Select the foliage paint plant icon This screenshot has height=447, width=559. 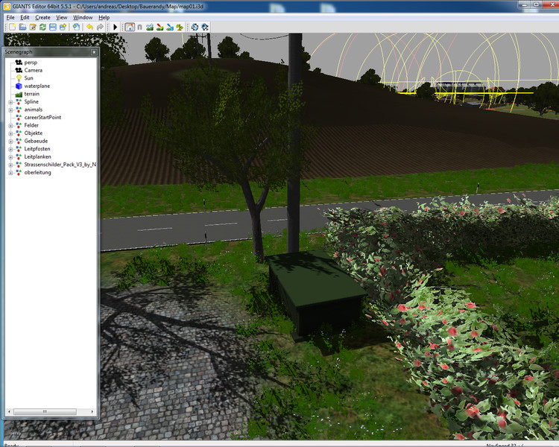pyautogui.click(x=180, y=27)
